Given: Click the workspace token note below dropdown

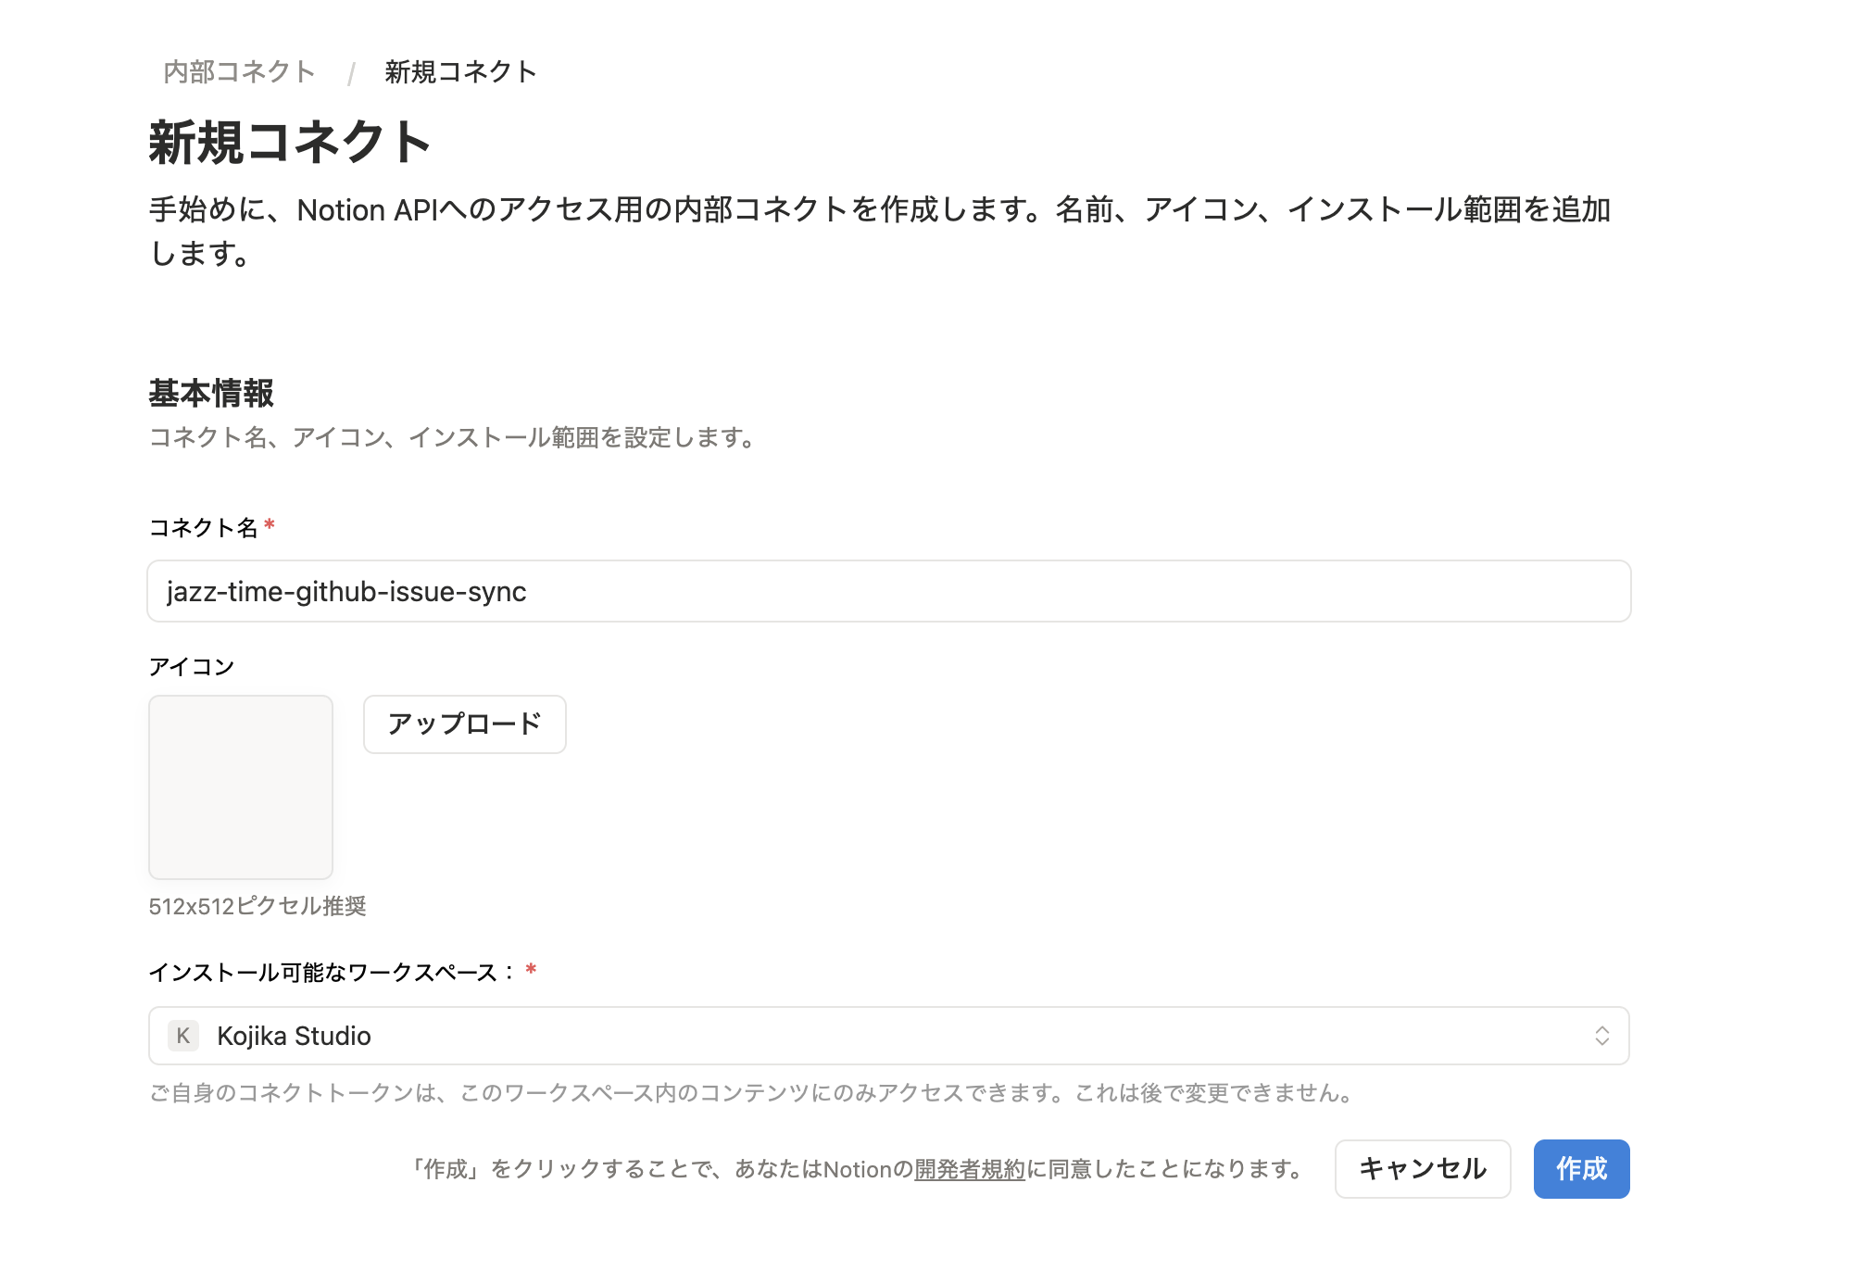Looking at the screenshot, I should coord(751,1093).
